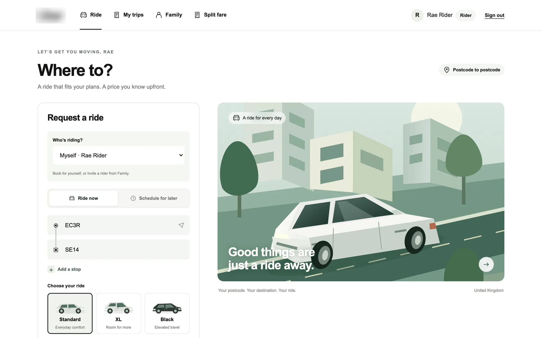
Task: Click the Rae Rider name in header
Action: [x=440, y=15]
